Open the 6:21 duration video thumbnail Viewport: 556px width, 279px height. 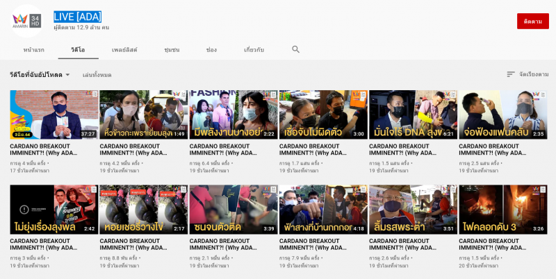413,115
